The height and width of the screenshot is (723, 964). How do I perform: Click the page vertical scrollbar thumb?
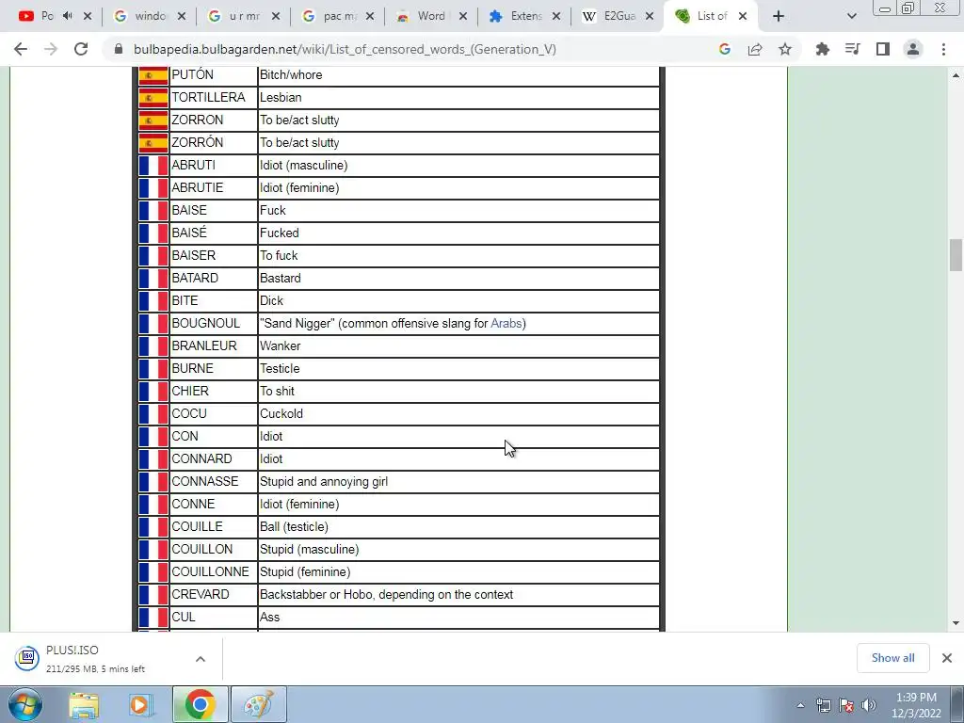956,254
